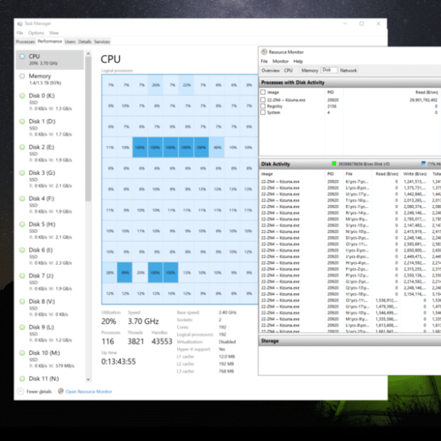441x441 pixels.
Task: Click the Resource Monitor title bar icon
Action: [264, 52]
